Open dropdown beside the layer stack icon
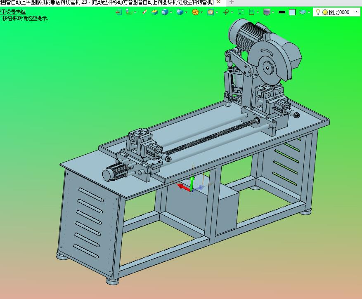Screen dimensions: 362x299 pos(309,12)
